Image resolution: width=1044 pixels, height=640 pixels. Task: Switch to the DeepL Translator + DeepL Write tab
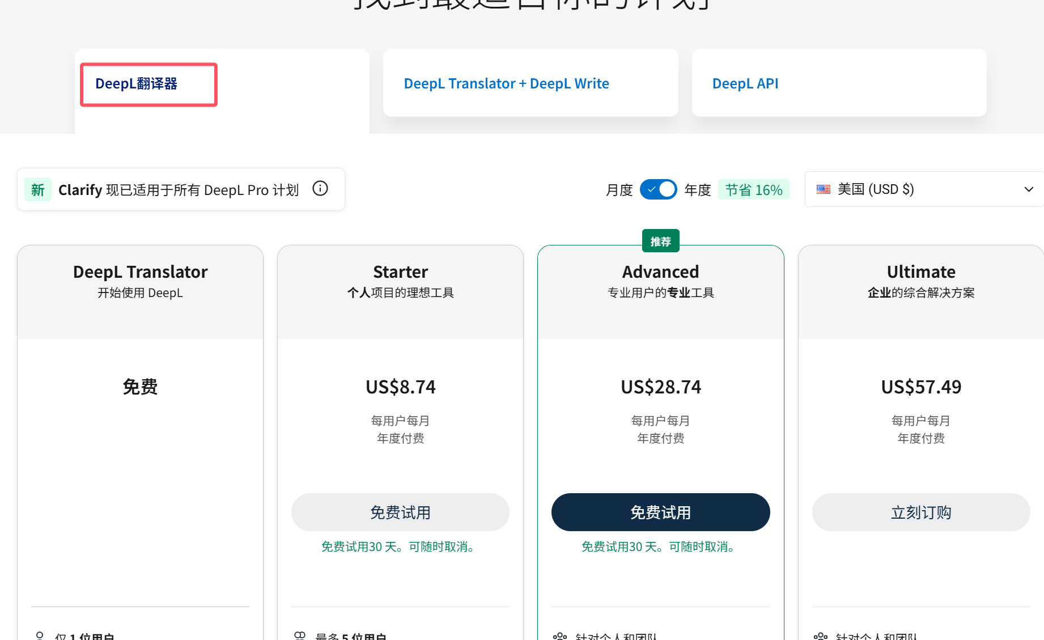pyautogui.click(x=506, y=83)
